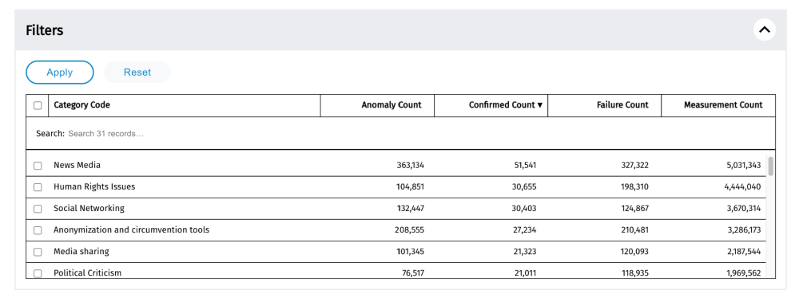Select the Social Networking checkbox
This screenshot has width=799, height=298.
(x=38, y=209)
